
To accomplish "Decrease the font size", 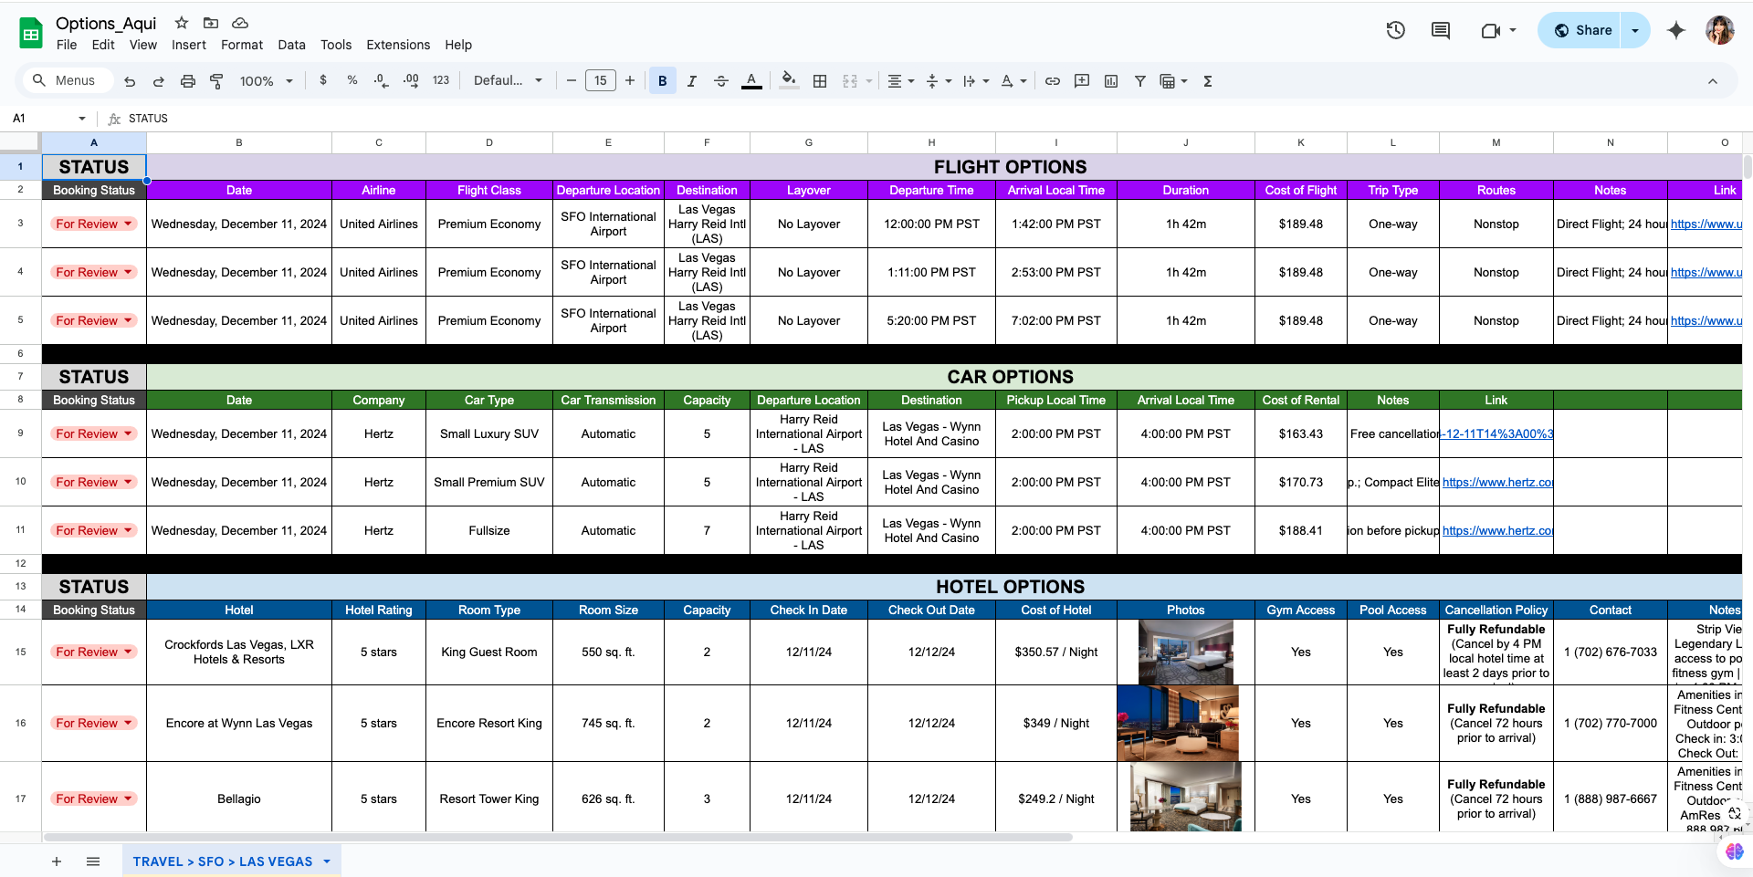I will [572, 81].
